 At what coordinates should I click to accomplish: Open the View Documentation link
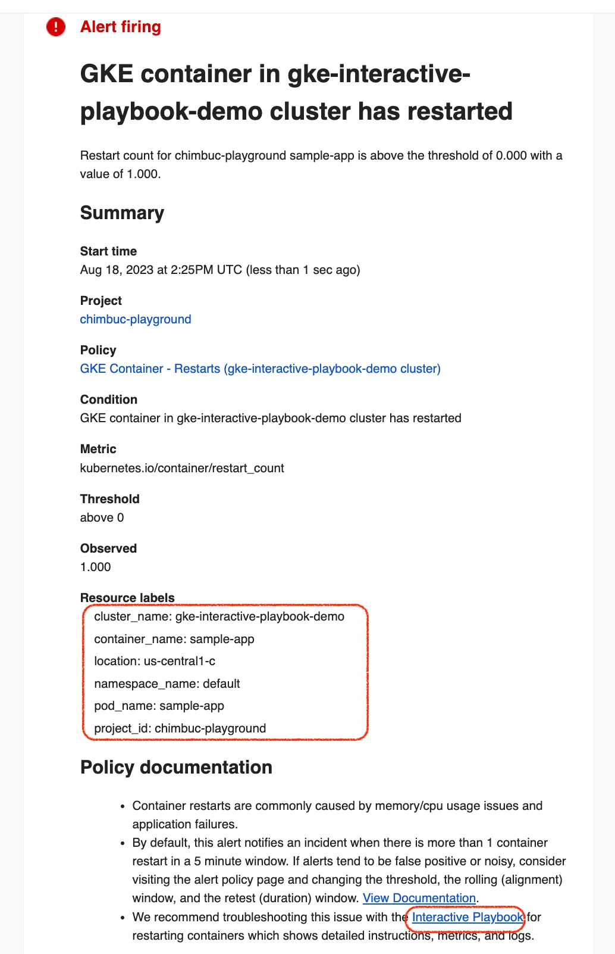(x=419, y=898)
